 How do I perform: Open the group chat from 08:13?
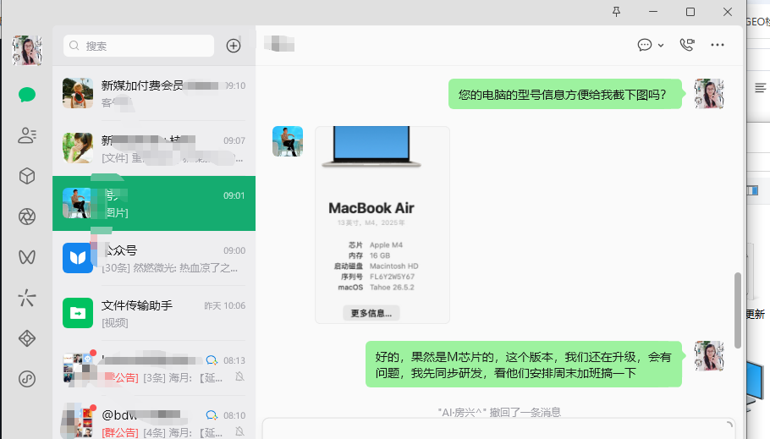(154, 368)
